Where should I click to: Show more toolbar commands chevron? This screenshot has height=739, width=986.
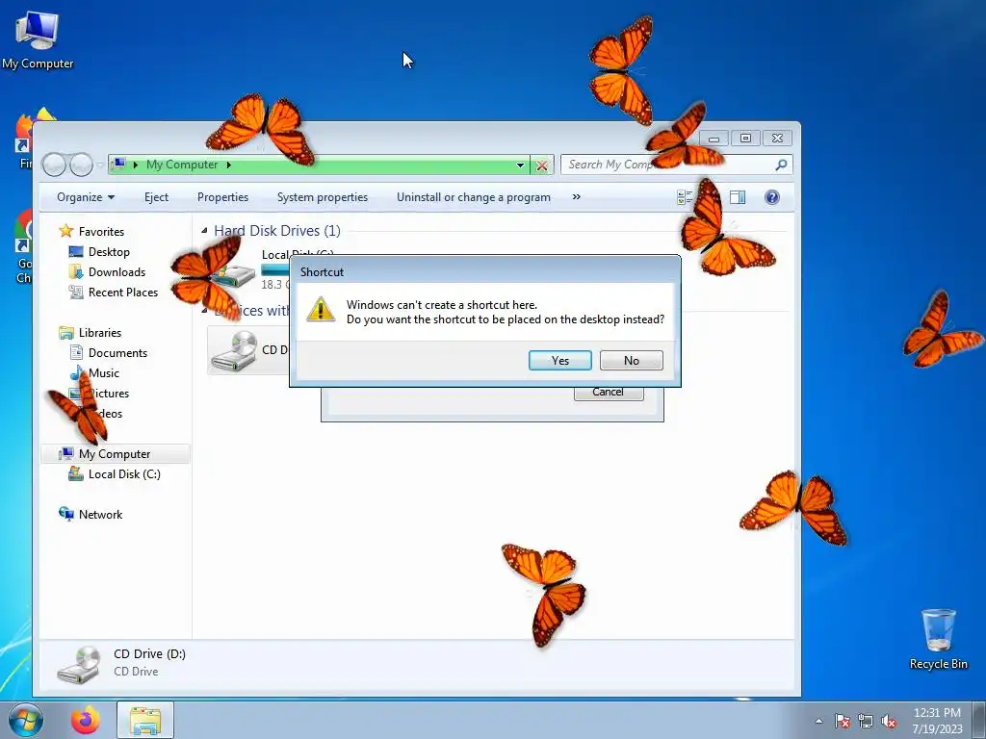coord(576,197)
